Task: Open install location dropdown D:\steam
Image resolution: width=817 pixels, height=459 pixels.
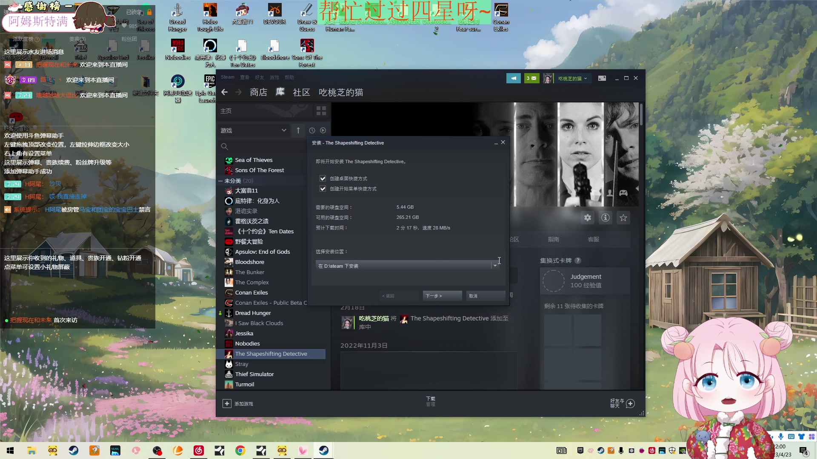Action: pos(408,266)
